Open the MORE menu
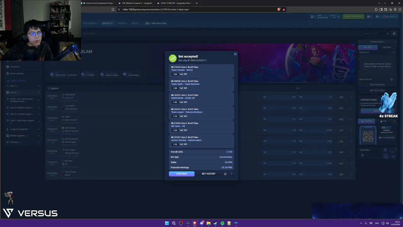This screenshot has height=227, width=403. coord(135,23)
